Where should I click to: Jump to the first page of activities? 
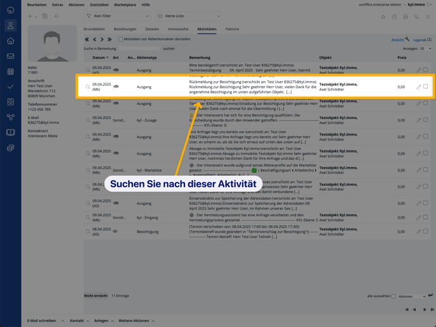click(x=87, y=39)
